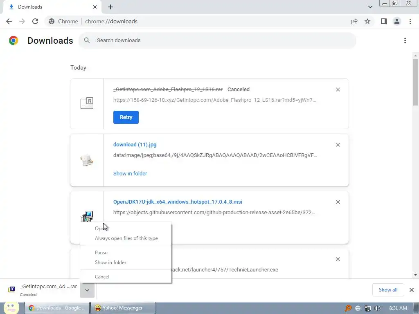The width and height of the screenshot is (419, 314).
Task: Select Show in folder from context menu
Action: (x=126, y=262)
